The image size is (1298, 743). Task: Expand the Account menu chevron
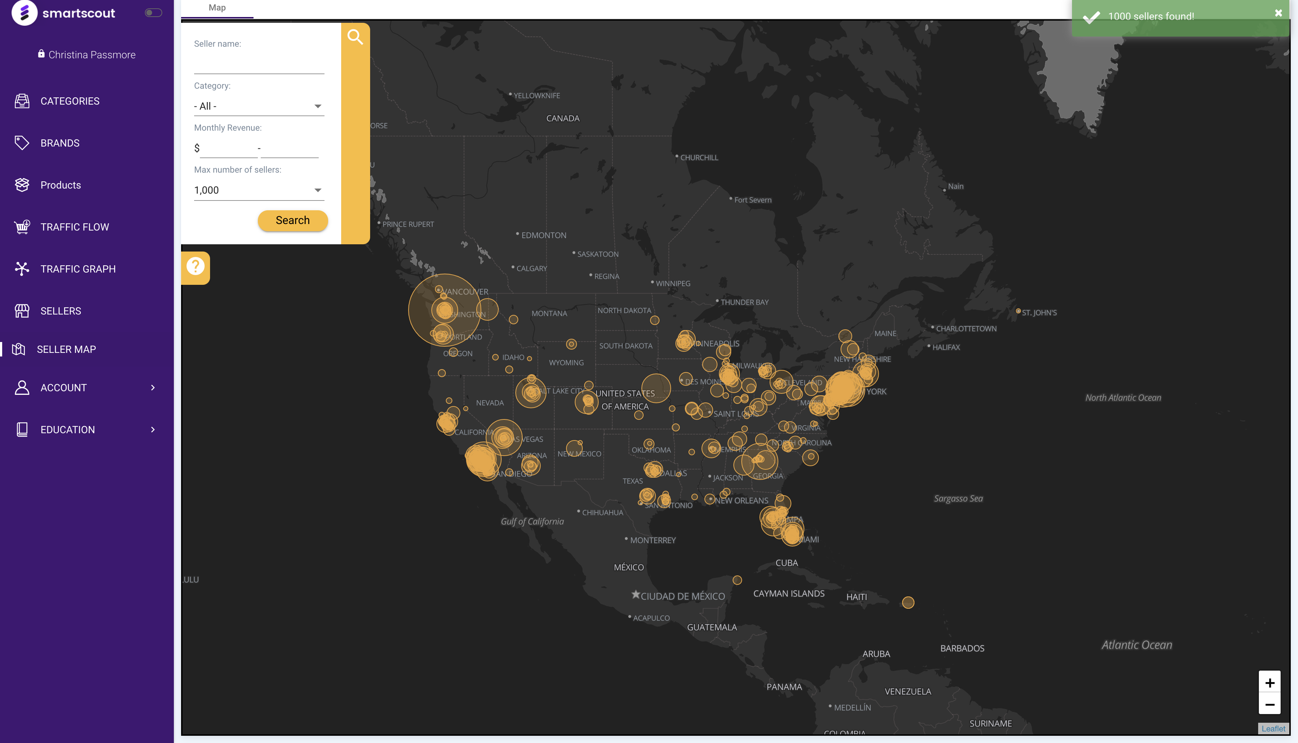[153, 387]
